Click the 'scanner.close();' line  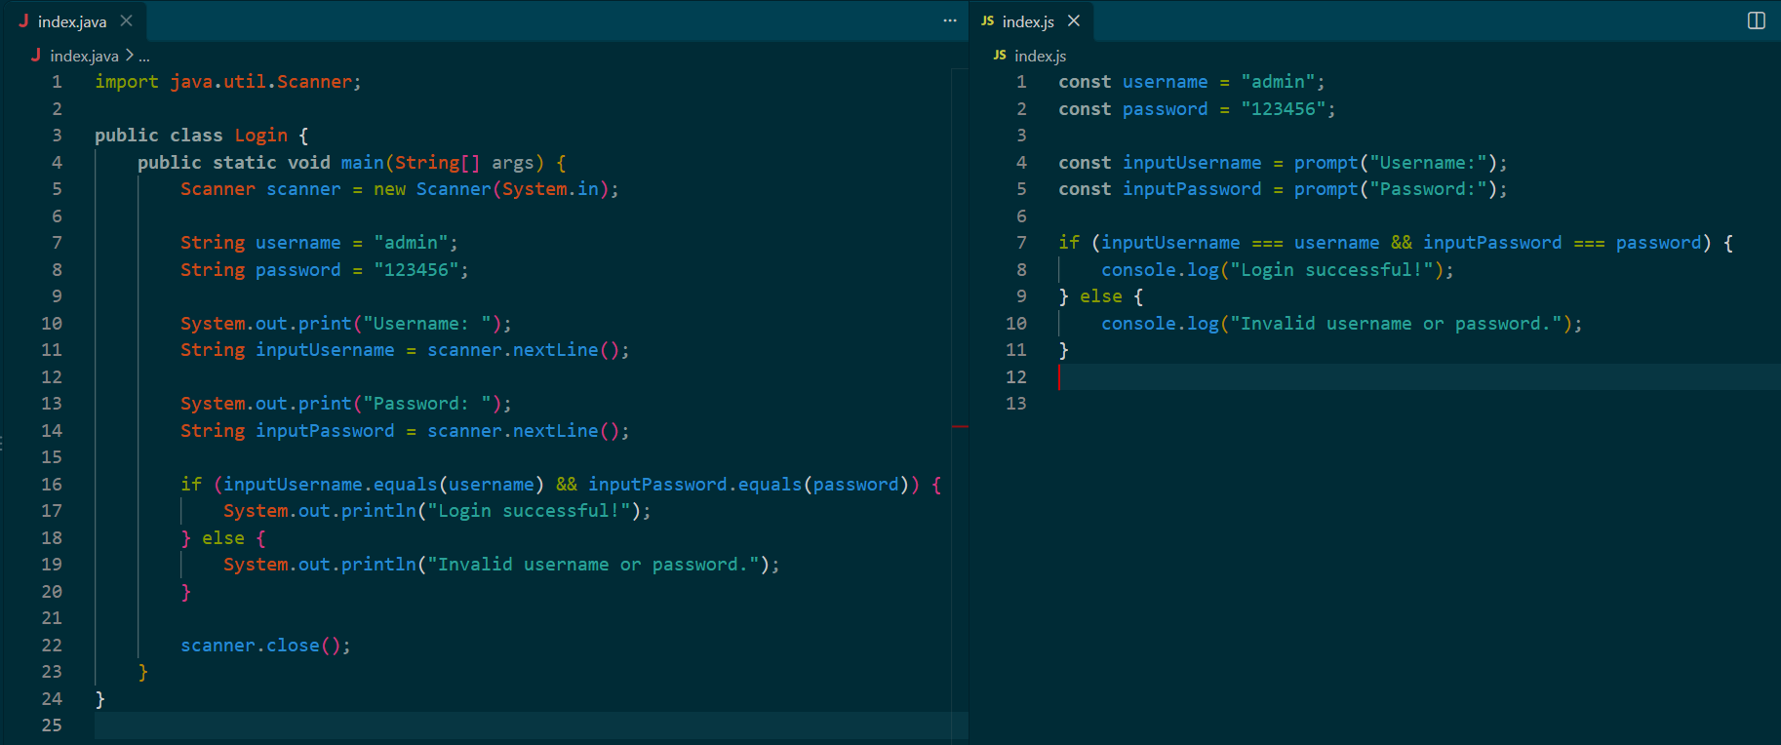pyautogui.click(x=265, y=646)
